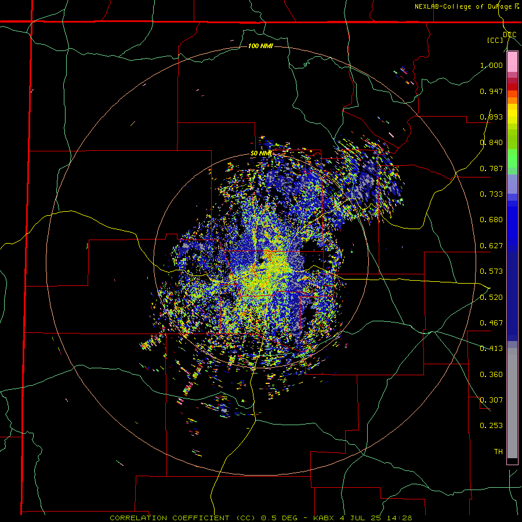The height and width of the screenshot is (522, 522).
Task: Click the 0.413 legend value
Action: (x=491, y=349)
